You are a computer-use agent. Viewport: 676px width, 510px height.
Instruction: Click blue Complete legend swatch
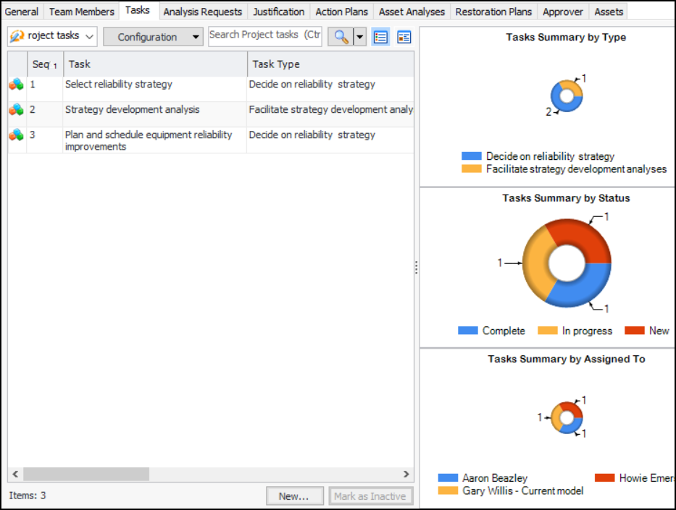(x=468, y=331)
